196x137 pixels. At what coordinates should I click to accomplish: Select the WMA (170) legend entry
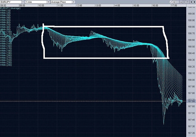click(6, 48)
